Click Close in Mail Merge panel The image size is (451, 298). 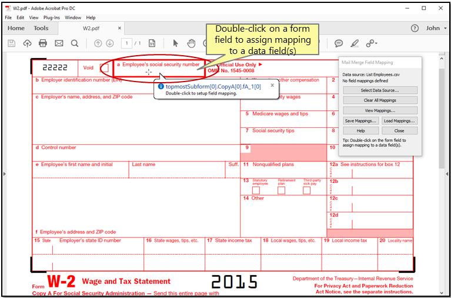tap(399, 131)
